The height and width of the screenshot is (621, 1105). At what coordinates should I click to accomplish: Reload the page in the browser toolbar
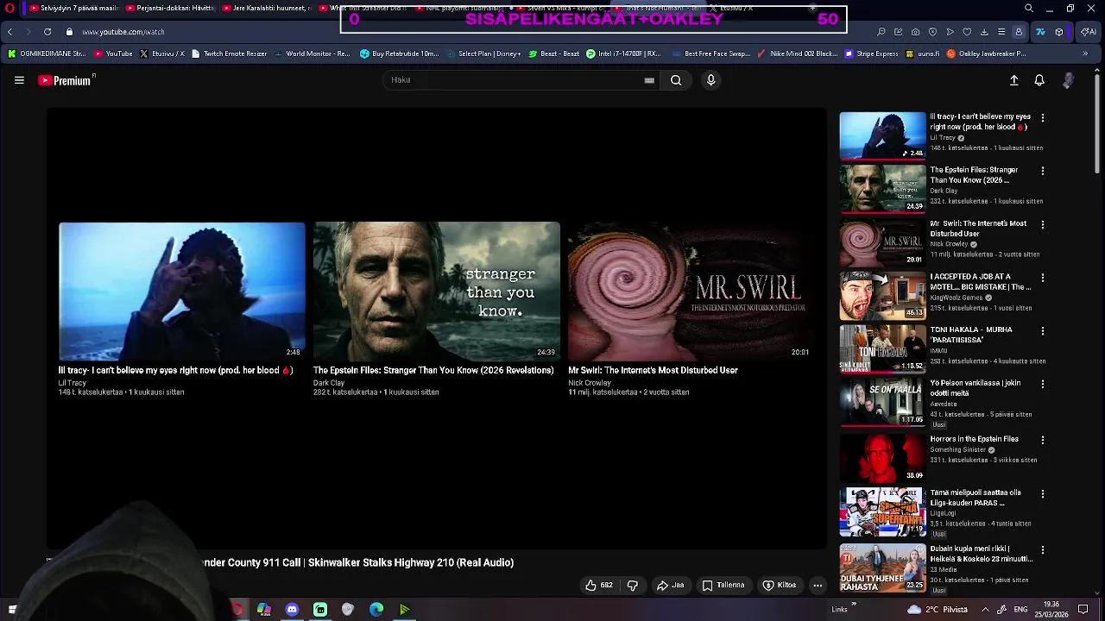pos(47,32)
